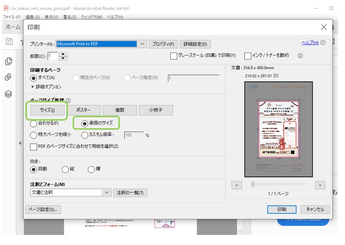
Task: Click the preview page slider handle
Action: [x=253, y=184]
